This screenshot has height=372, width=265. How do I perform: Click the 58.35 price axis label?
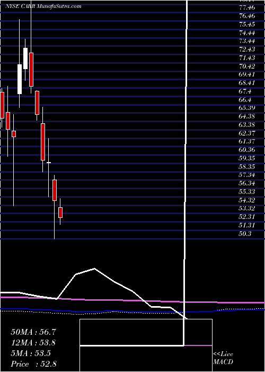247,166
